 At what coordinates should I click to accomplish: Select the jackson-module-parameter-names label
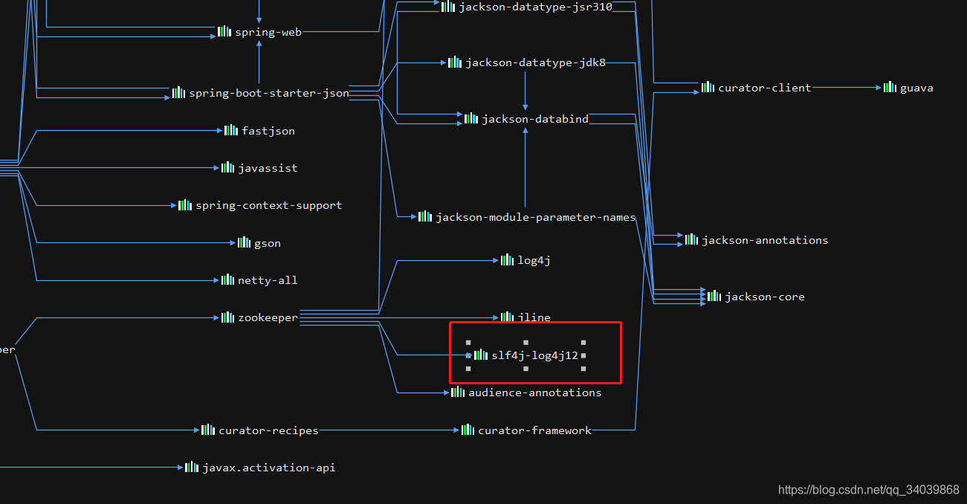click(536, 217)
